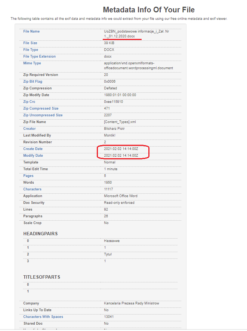Open the Zip Uncompressed Size link
This screenshot has width=247, height=331.
(x=43, y=115)
